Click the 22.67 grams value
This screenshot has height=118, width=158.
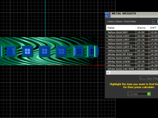(141, 65)
